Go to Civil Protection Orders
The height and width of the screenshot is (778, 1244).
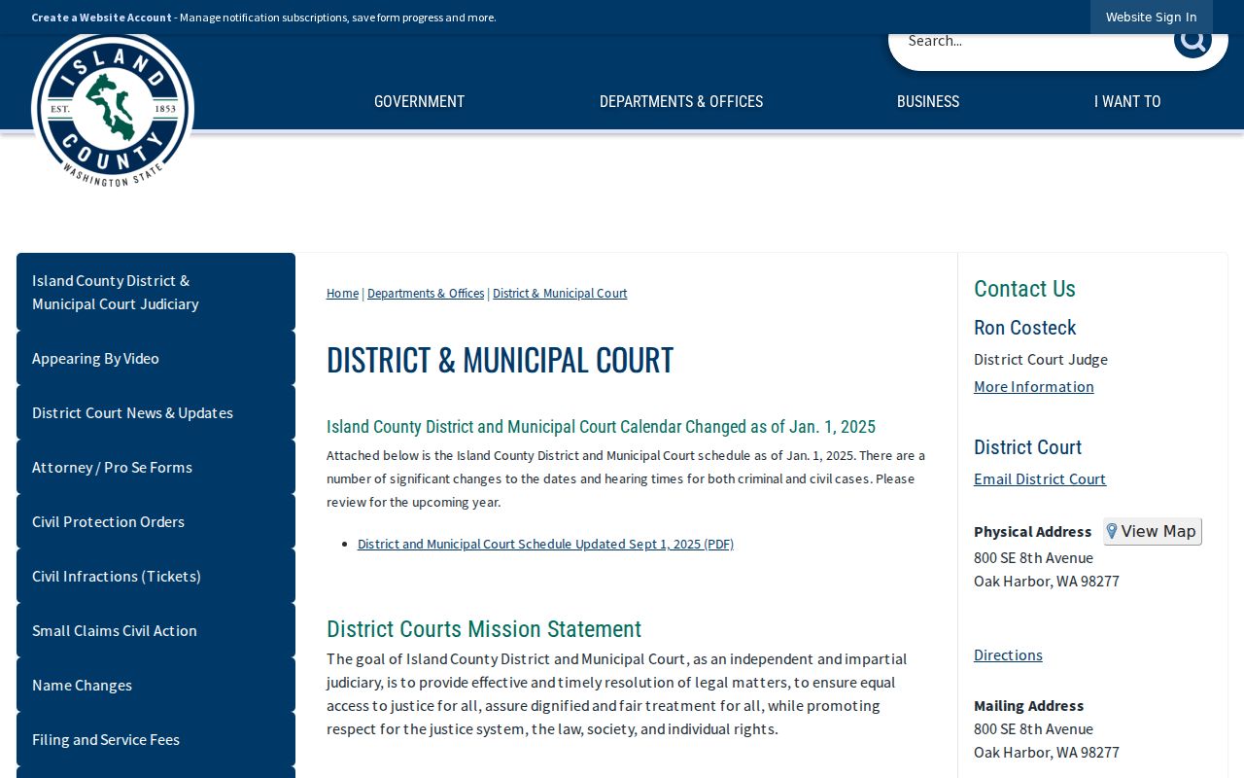(x=155, y=521)
